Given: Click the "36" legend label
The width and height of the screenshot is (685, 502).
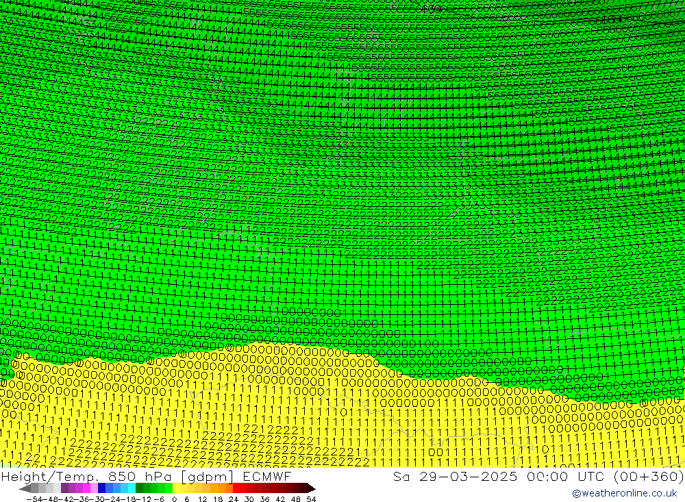Looking at the screenshot, I should coord(264,499).
